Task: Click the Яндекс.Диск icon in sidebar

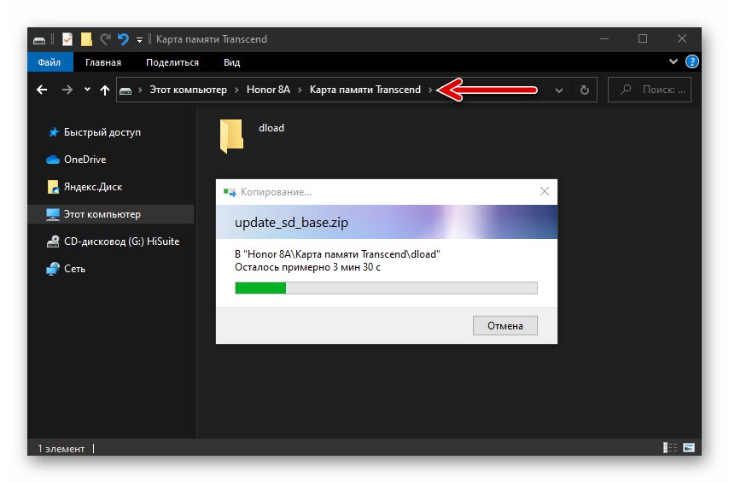Action: click(53, 187)
